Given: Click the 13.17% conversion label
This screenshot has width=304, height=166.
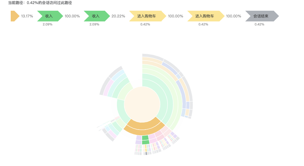Looking at the screenshot, I should tap(27, 16).
